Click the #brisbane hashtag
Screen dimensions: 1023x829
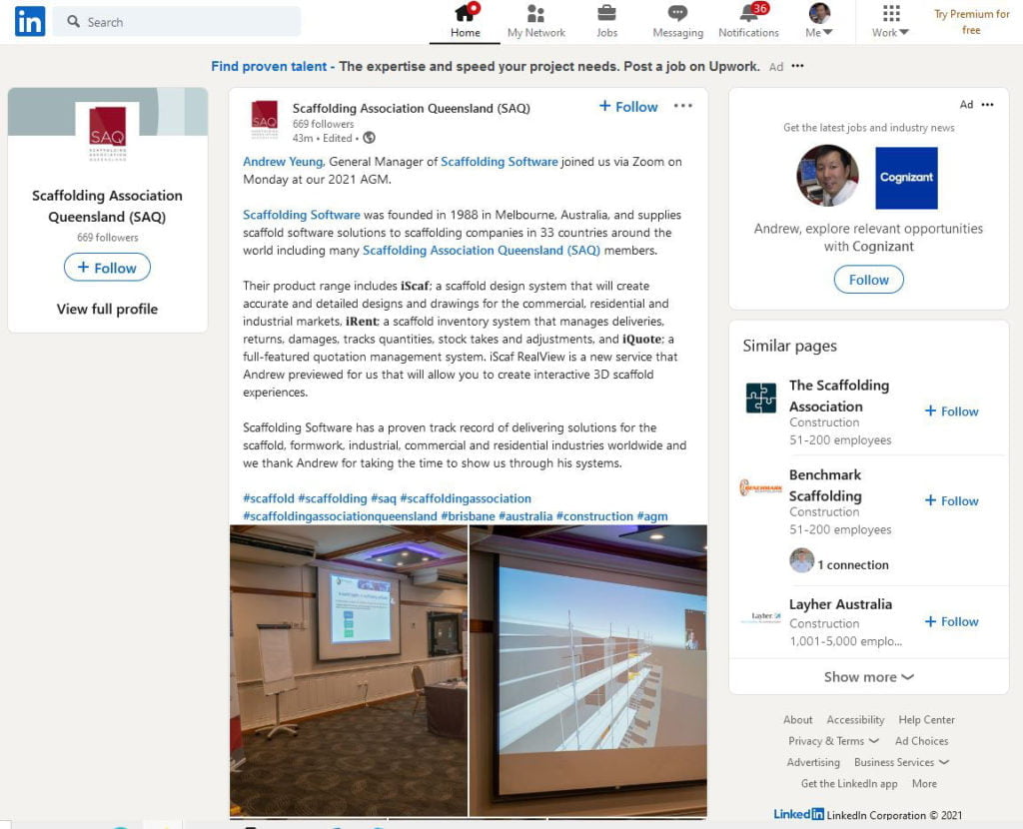click(468, 516)
